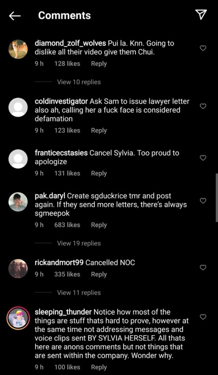Open sleeping_thunder's story ring avatar
This screenshot has width=218, height=375.
18,318
